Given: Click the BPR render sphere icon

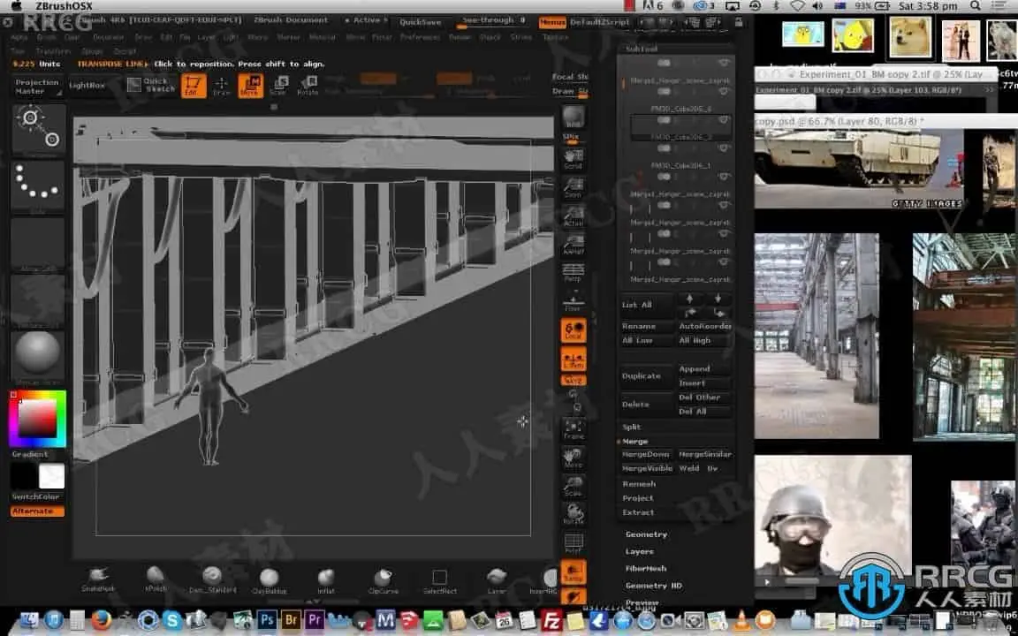Looking at the screenshot, I should tap(574, 118).
